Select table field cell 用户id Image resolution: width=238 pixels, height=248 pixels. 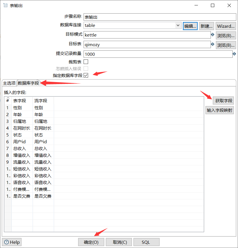(22, 142)
